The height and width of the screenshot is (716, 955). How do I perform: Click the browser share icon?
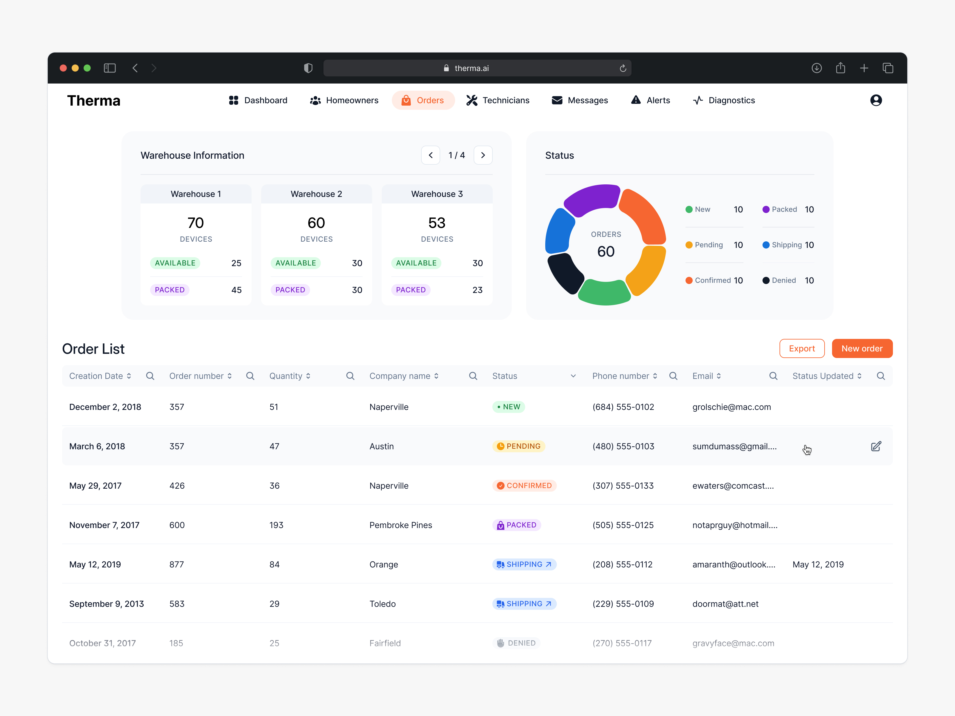[840, 68]
